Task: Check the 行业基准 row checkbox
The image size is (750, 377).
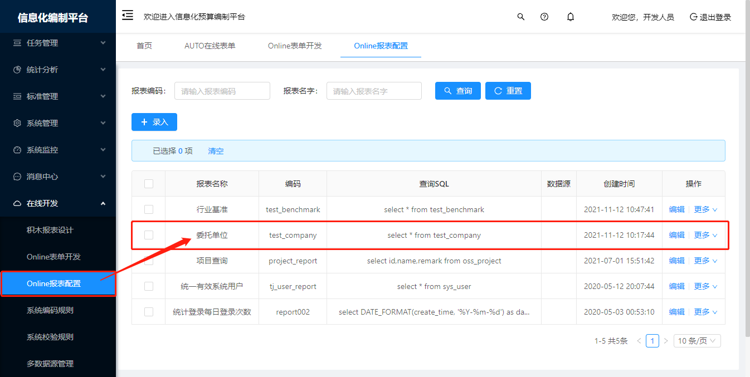Action: tap(149, 209)
